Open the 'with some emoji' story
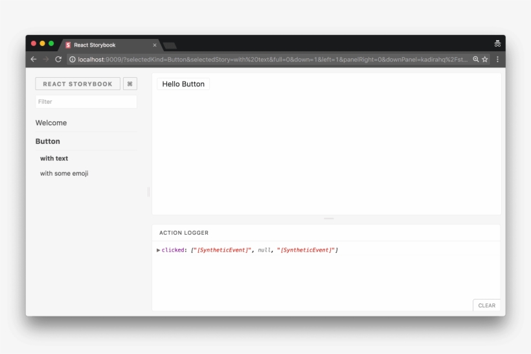The height and width of the screenshot is (354, 531). [64, 173]
